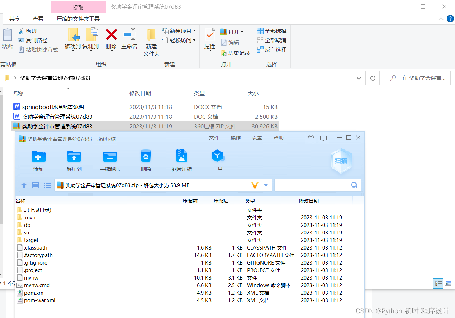The width and height of the screenshot is (455, 318).
Task: Open the 图片压缩 image compression tool
Action: [x=182, y=156]
